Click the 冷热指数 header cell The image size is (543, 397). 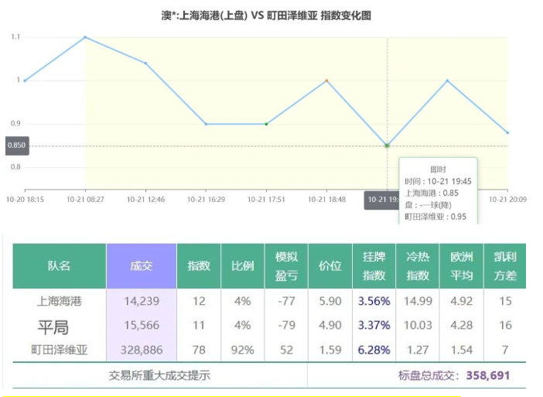[x=418, y=266]
